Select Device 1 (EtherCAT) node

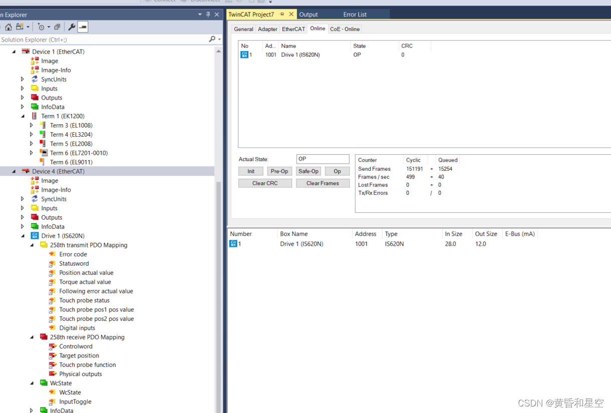58,52
